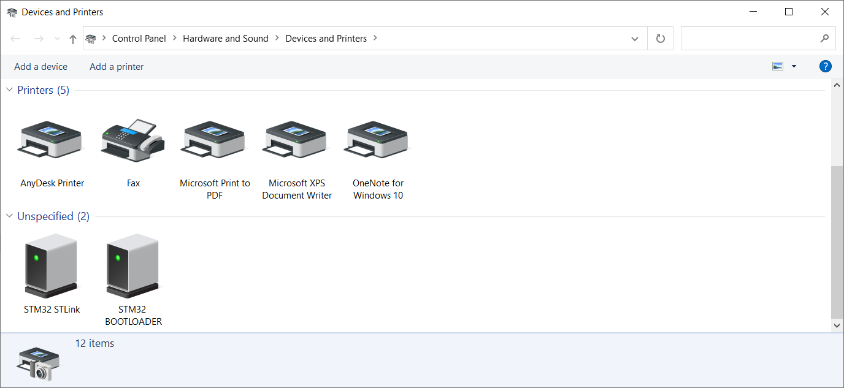Expand chevron after Hardware and Sound breadcrumb

click(x=277, y=38)
